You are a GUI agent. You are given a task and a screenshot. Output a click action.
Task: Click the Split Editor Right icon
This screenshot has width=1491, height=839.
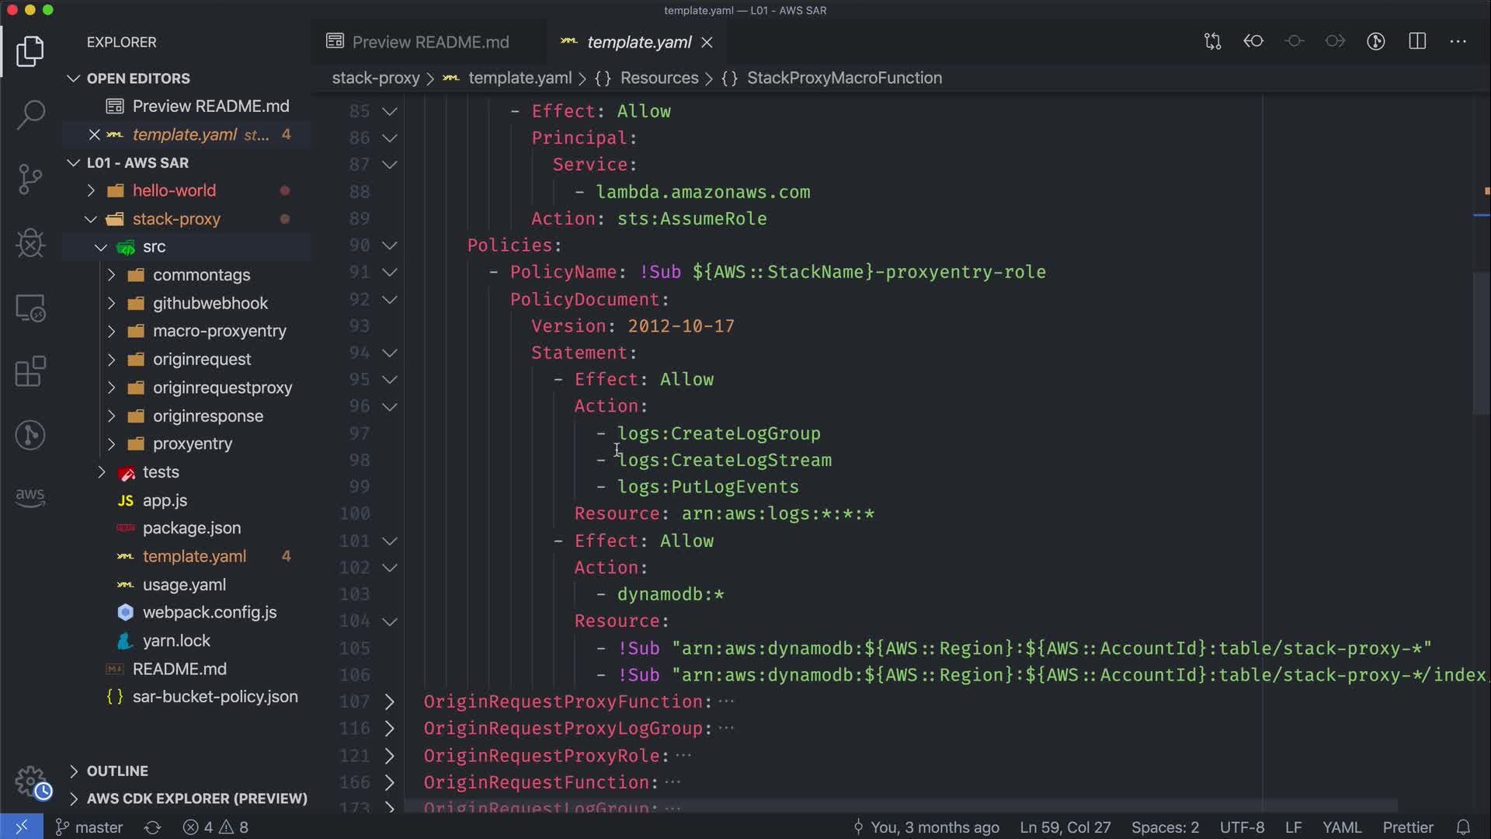pyautogui.click(x=1417, y=42)
